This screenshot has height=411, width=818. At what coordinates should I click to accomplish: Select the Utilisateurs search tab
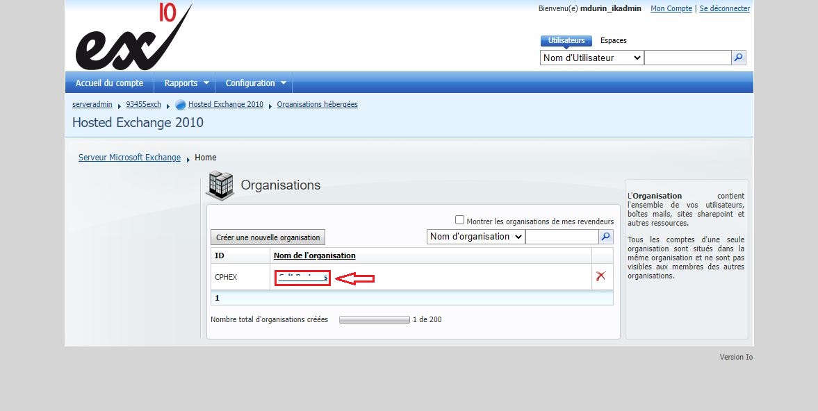566,41
